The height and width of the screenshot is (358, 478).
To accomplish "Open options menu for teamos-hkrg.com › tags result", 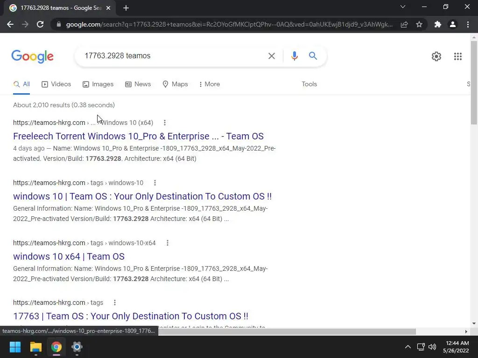I will [x=115, y=303].
